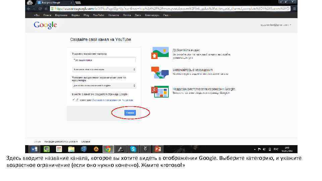Screen dimensions: 322x181
Task: Click the discussion speech bubbles icon
Action: (x=160, y=72)
